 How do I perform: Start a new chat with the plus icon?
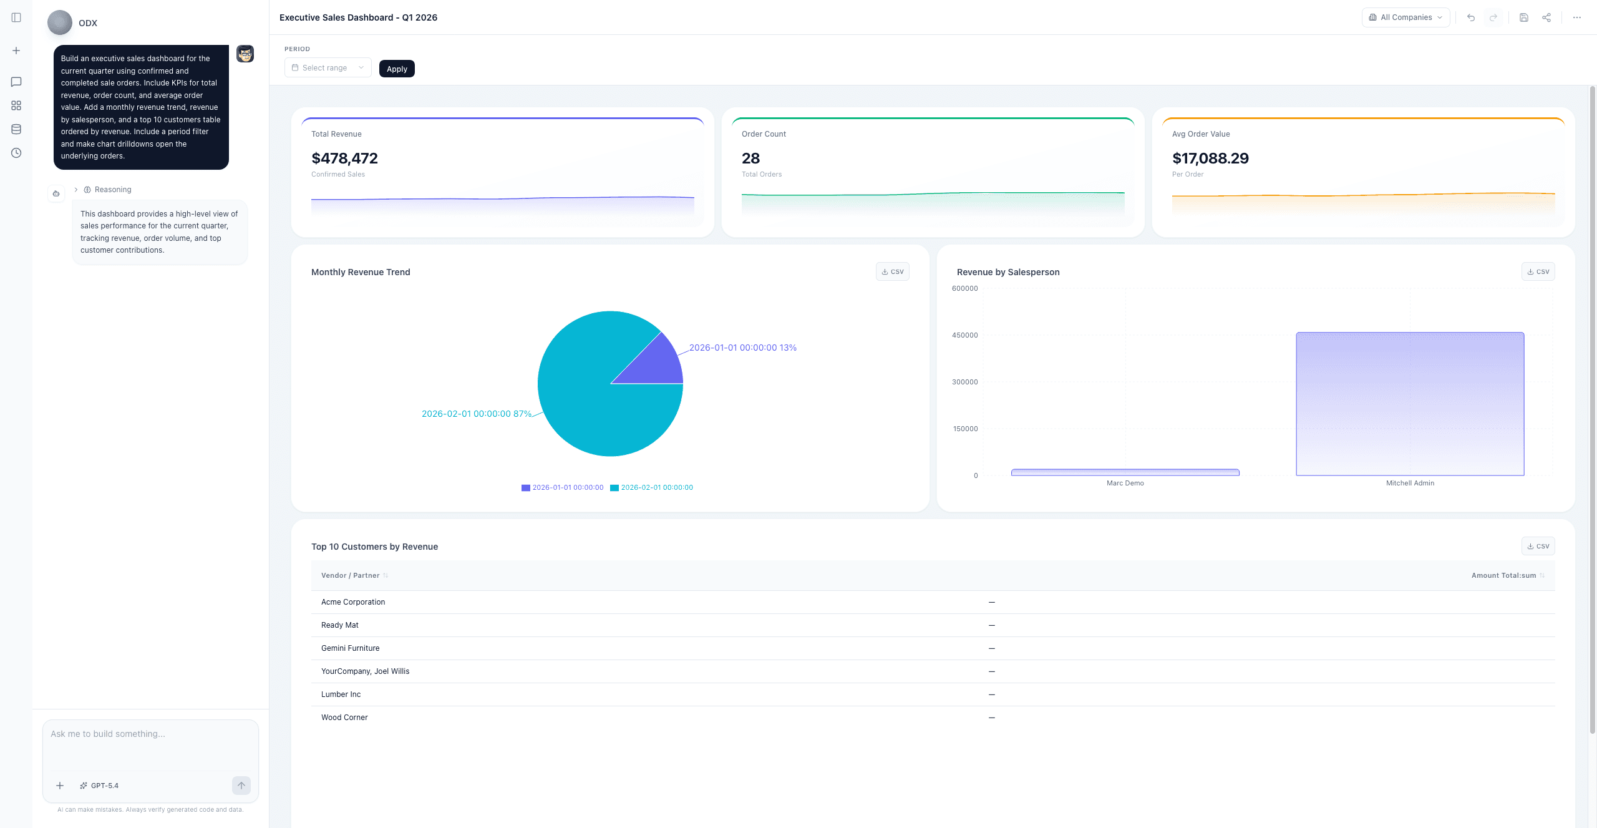(x=16, y=51)
